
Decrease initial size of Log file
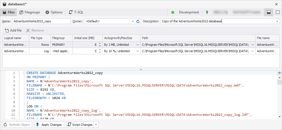[100, 52]
